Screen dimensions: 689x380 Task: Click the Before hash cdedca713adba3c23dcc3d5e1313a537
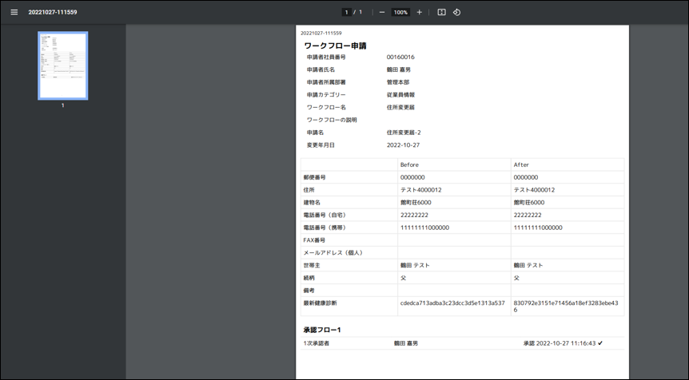coord(452,303)
